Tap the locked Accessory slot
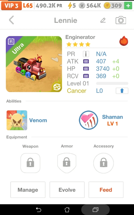Screen dimensions: 134x215 (103, 163)
